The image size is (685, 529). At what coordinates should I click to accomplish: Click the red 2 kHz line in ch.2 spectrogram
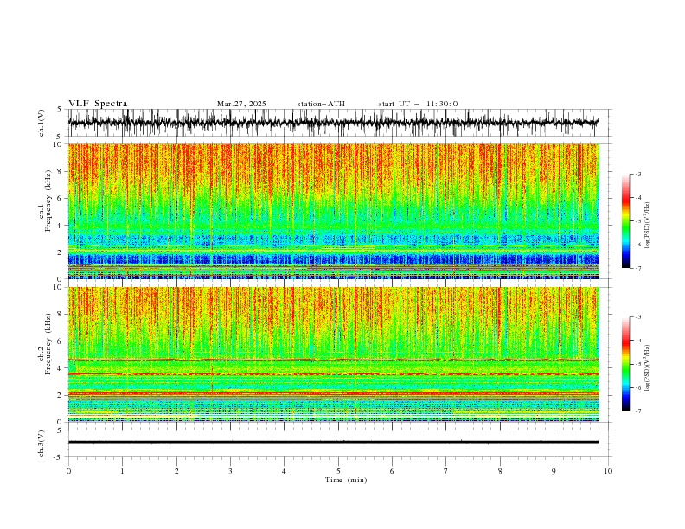333,393
